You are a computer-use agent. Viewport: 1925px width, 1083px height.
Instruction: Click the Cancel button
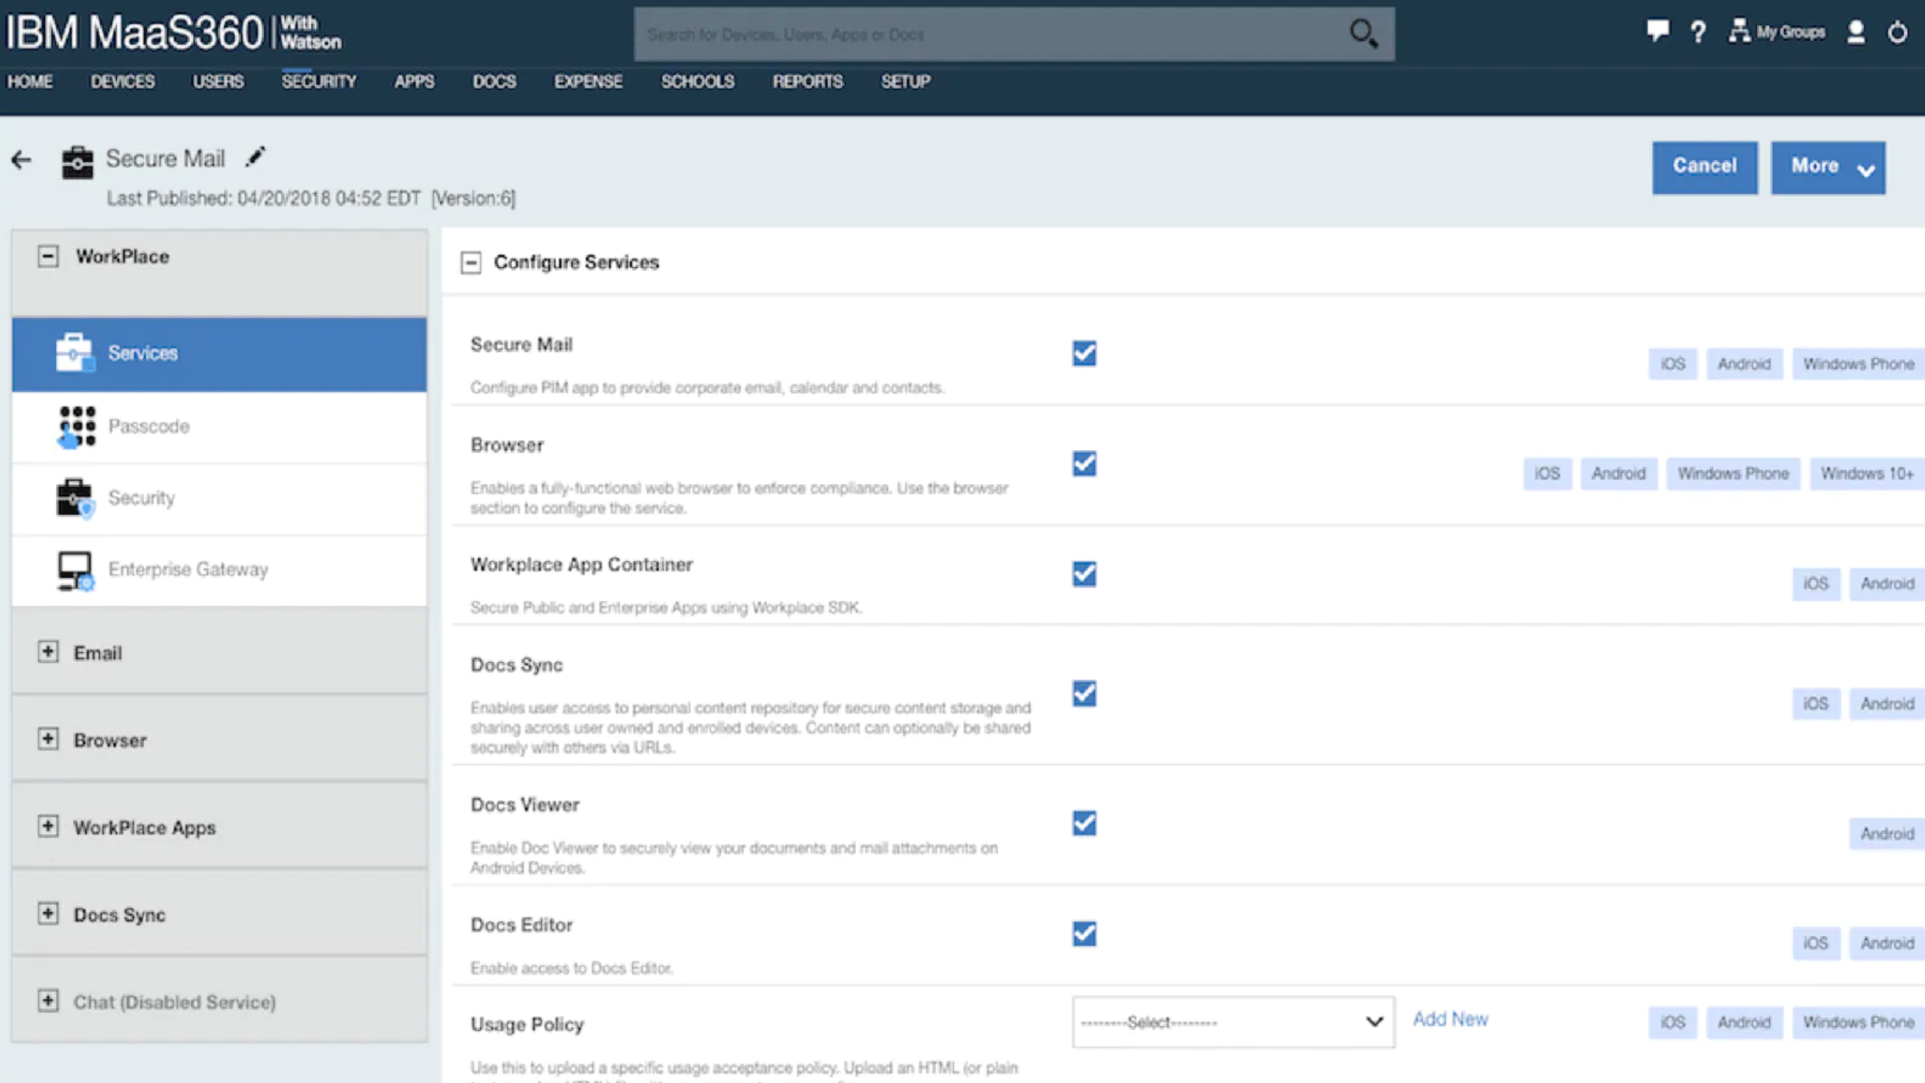(x=1704, y=166)
